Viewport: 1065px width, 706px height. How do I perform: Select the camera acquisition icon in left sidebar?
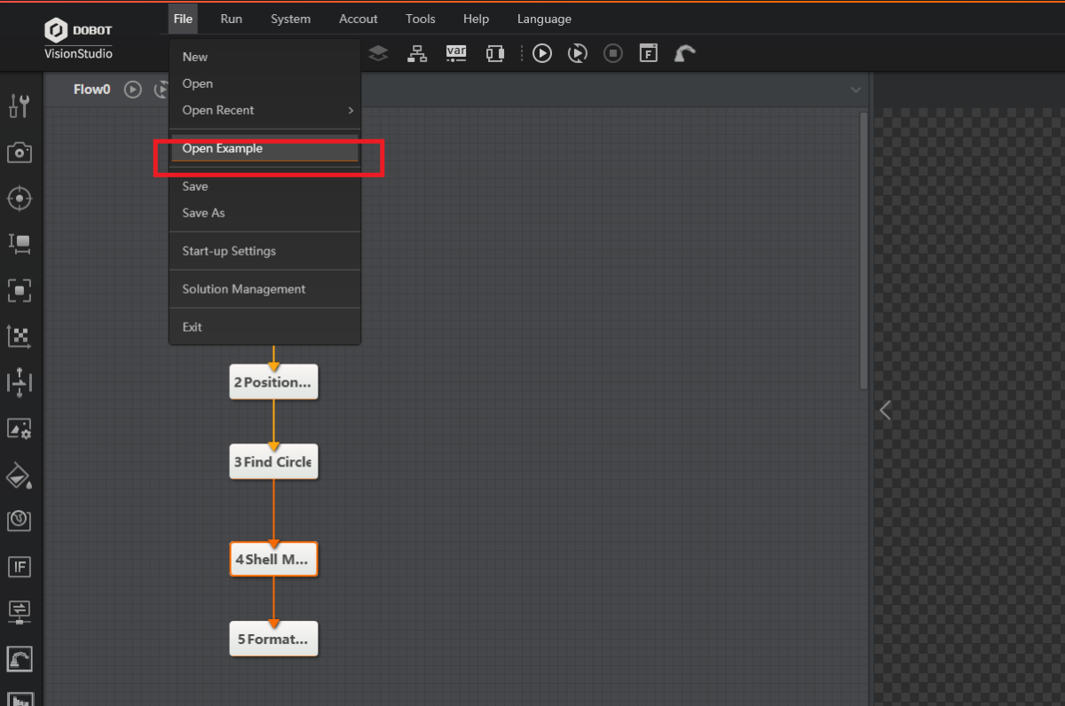click(20, 153)
